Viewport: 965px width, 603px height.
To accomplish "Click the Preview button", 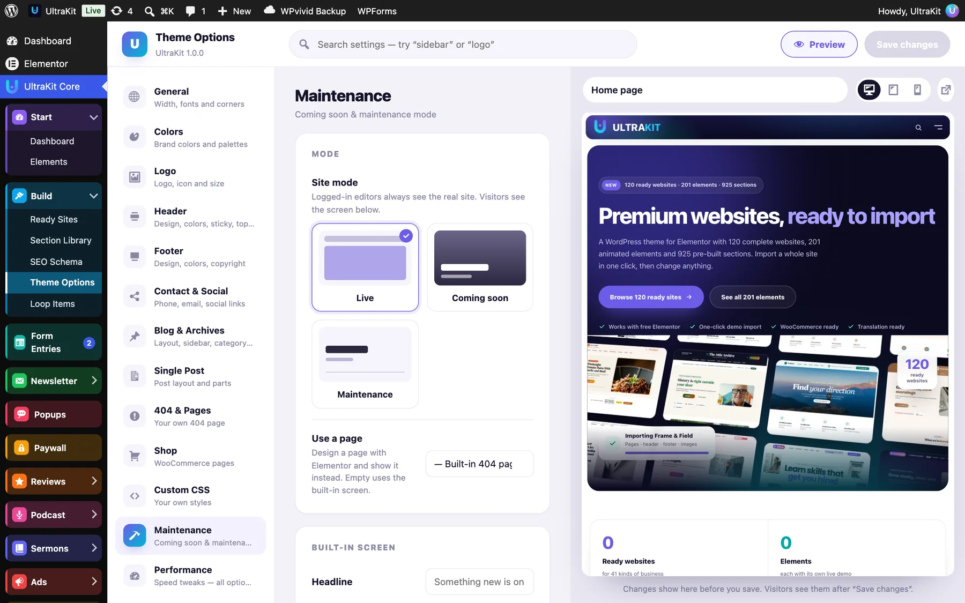I will point(819,44).
